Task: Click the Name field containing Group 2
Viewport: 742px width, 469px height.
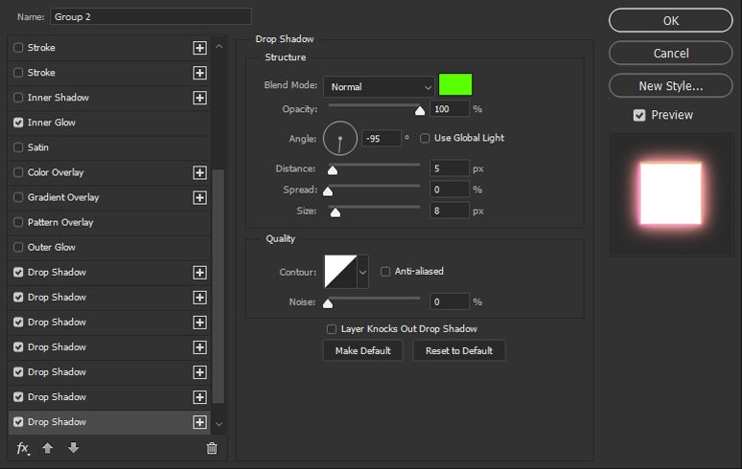Action: pos(151,17)
